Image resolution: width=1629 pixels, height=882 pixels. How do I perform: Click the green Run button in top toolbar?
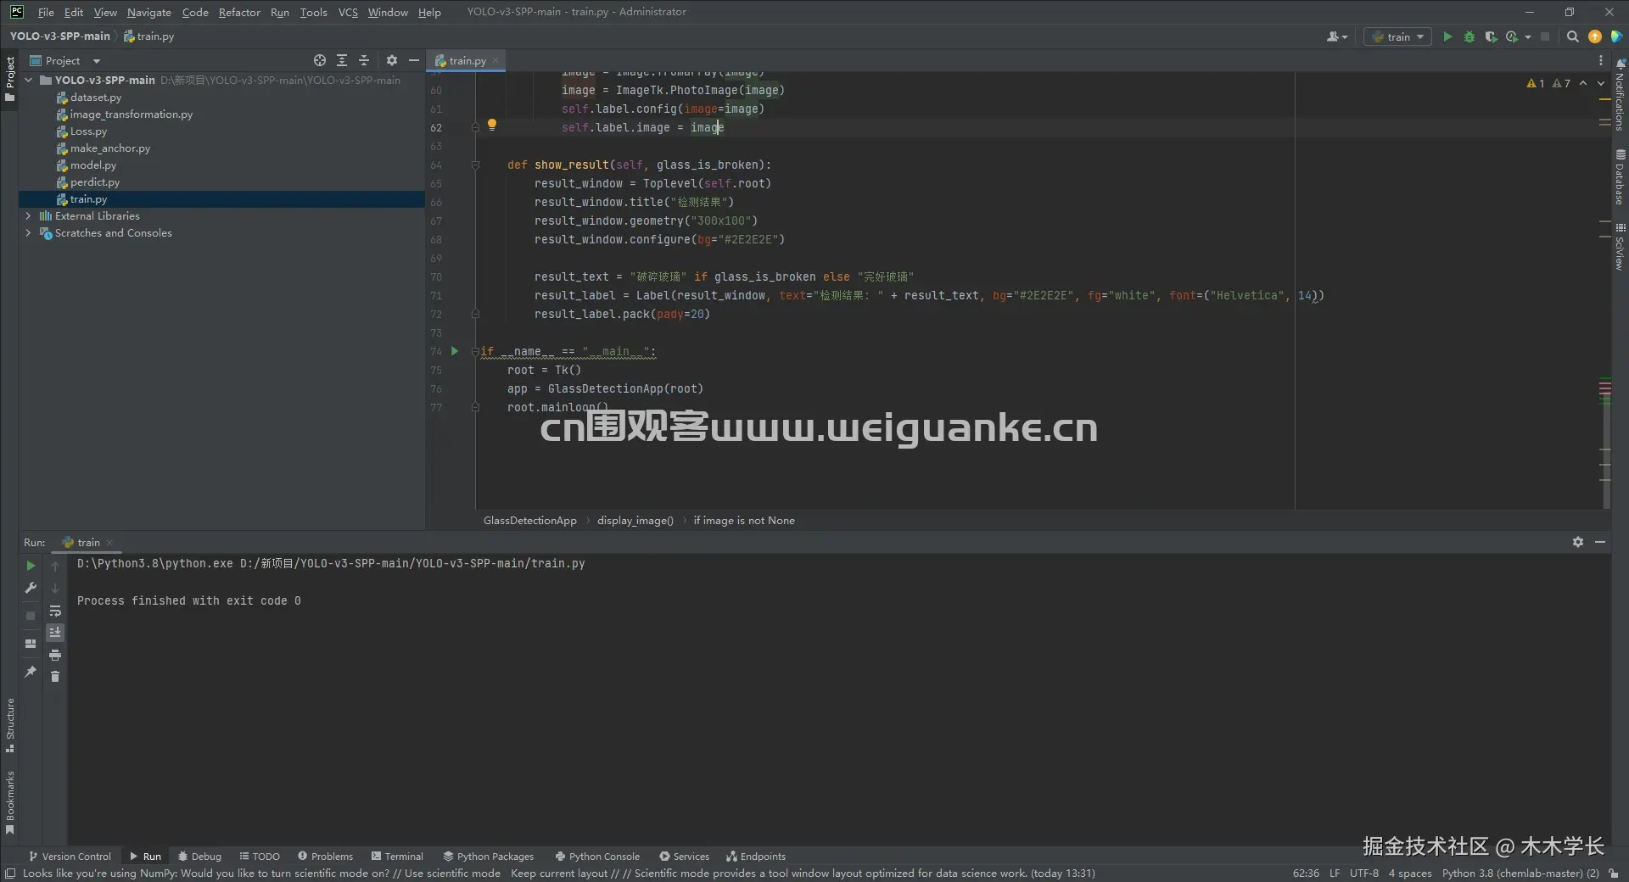pyautogui.click(x=1447, y=36)
